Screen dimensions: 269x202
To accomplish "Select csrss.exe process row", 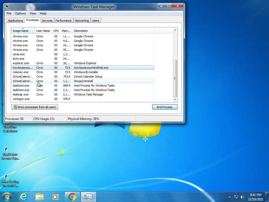I will 83,54.
